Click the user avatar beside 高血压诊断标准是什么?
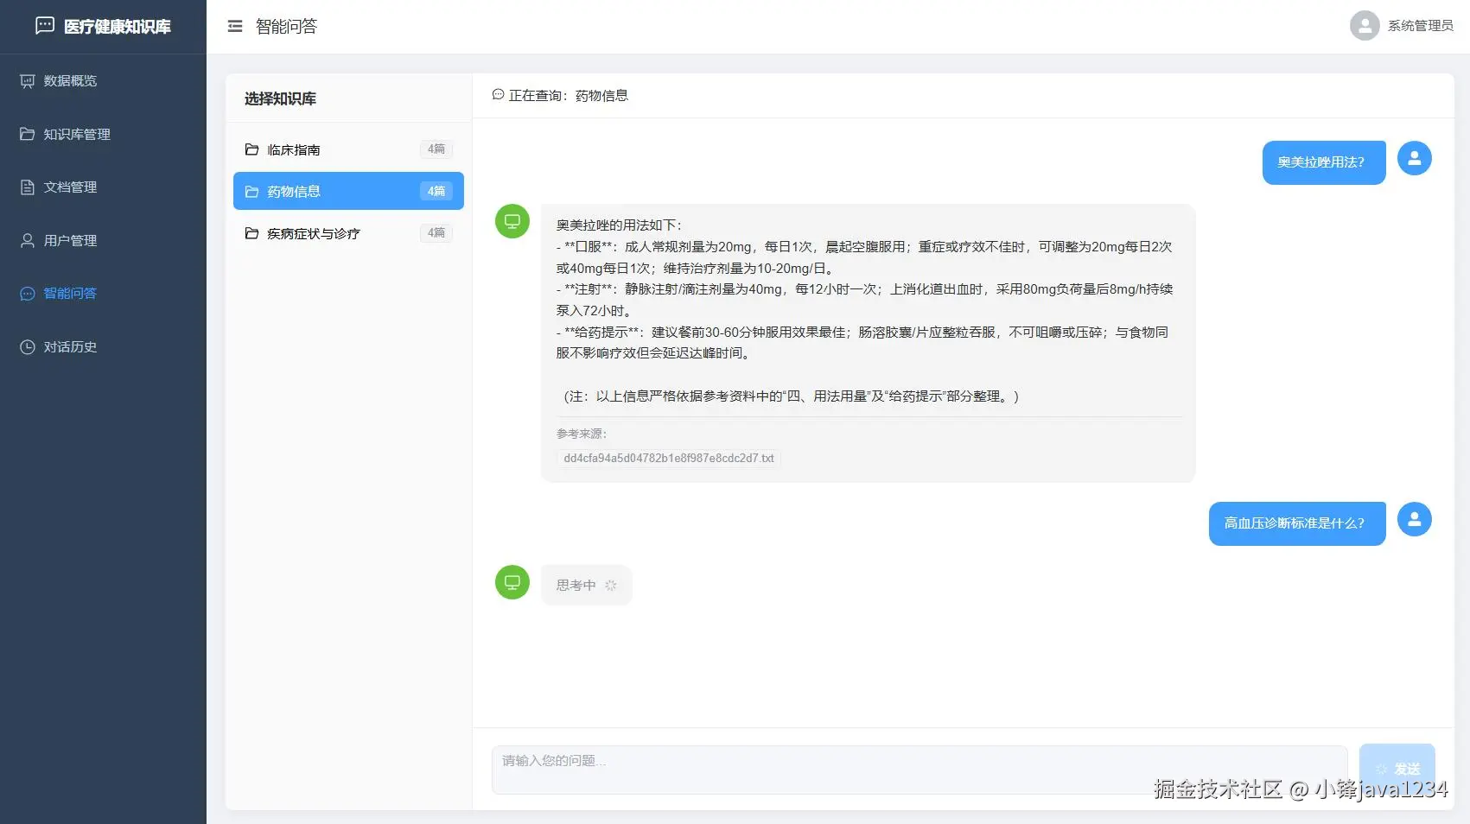The height and width of the screenshot is (824, 1470). point(1415,519)
